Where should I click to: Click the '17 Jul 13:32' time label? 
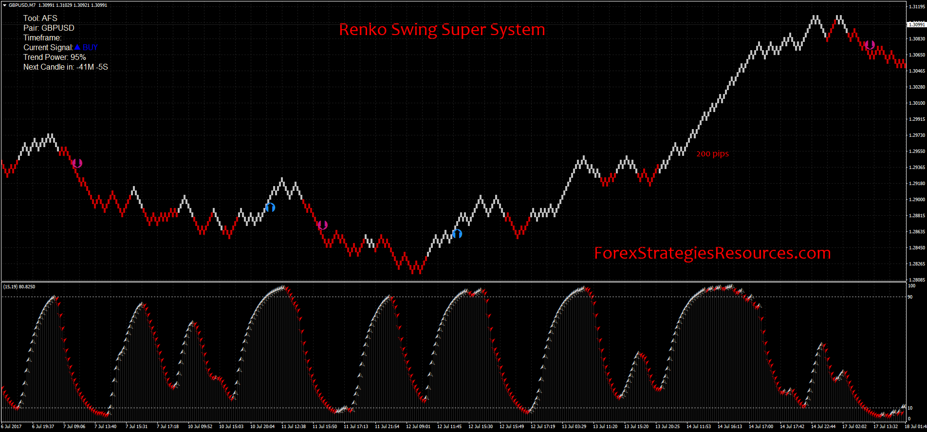(886, 426)
